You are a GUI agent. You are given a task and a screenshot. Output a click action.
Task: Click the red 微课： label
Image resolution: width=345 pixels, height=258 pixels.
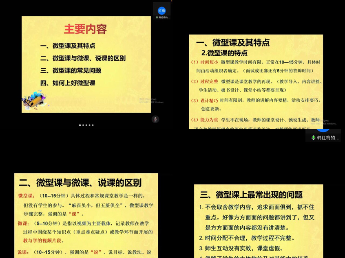(23, 223)
